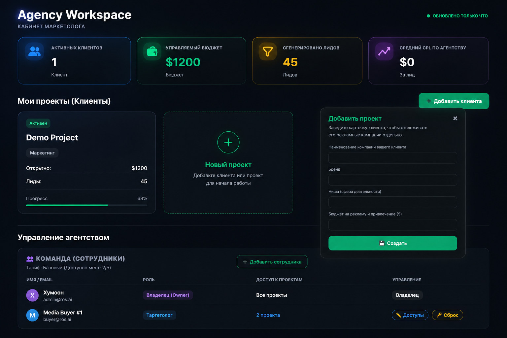Click the Бренд input field
The width and height of the screenshot is (507, 338).
[393, 180]
